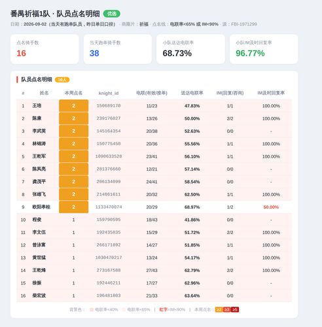Select the 当天跑单骑手数 card showing 38
This screenshot has height=327, width=322.
[x=118, y=49]
